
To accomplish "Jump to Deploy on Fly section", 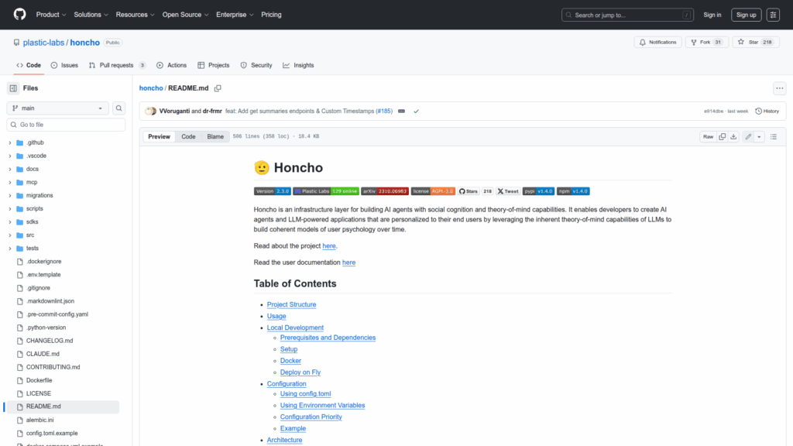I will click(x=300, y=372).
